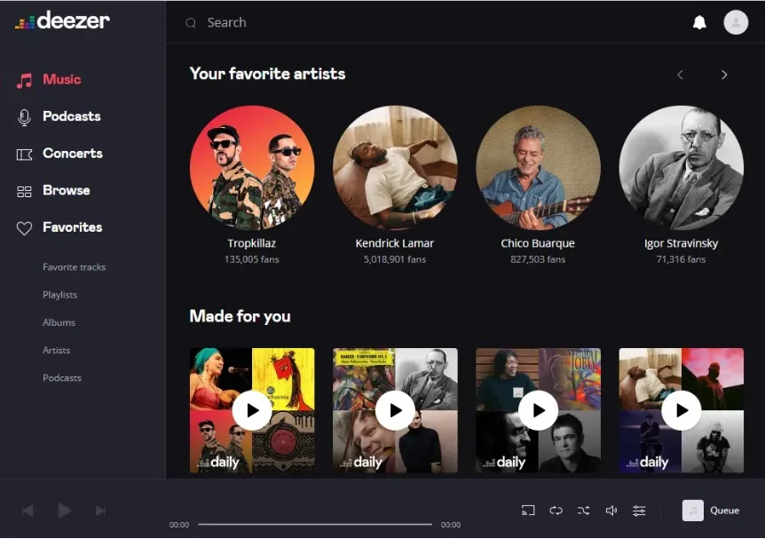Click the Music note icon
765x539 pixels.
[x=24, y=80]
